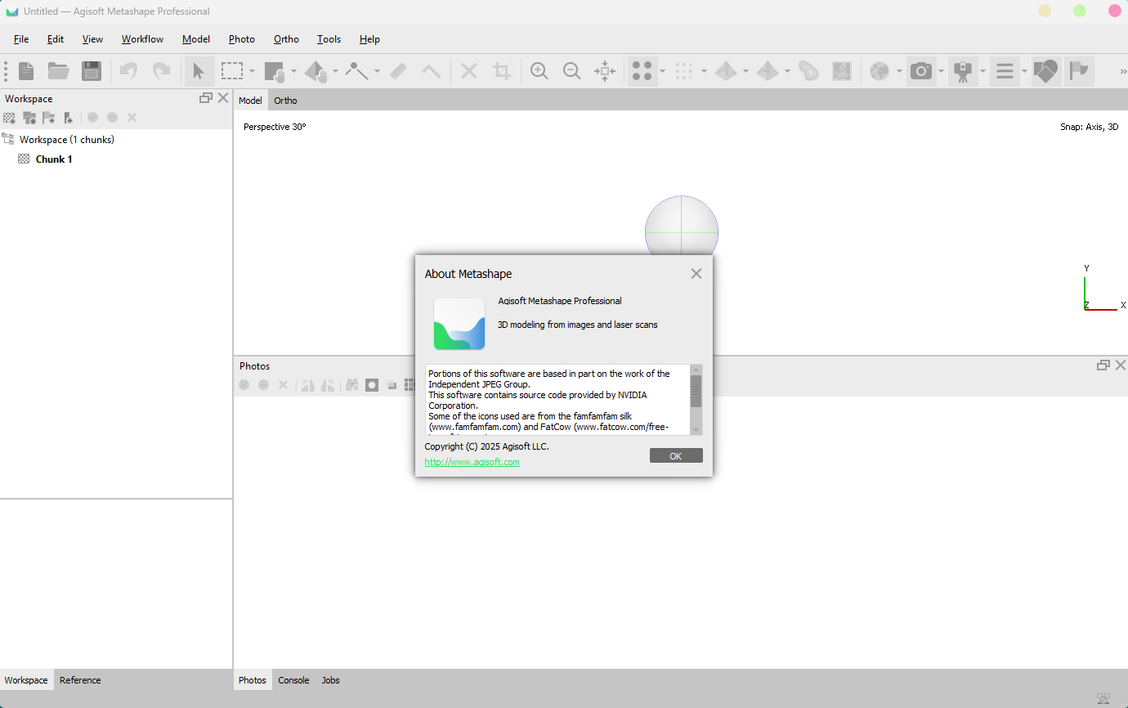Click the Photos pane highlighted circle icon
The image size is (1128, 708).
372,385
